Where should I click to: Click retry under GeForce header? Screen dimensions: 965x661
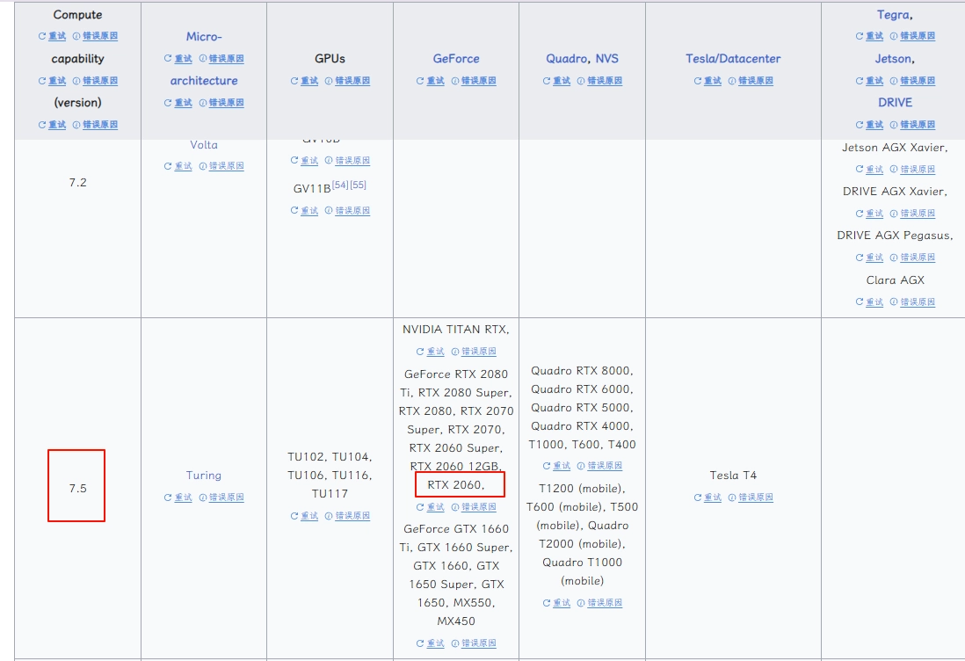[430, 81]
